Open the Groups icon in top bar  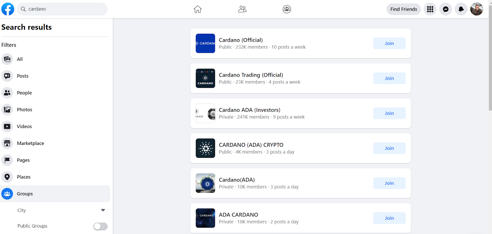point(287,9)
